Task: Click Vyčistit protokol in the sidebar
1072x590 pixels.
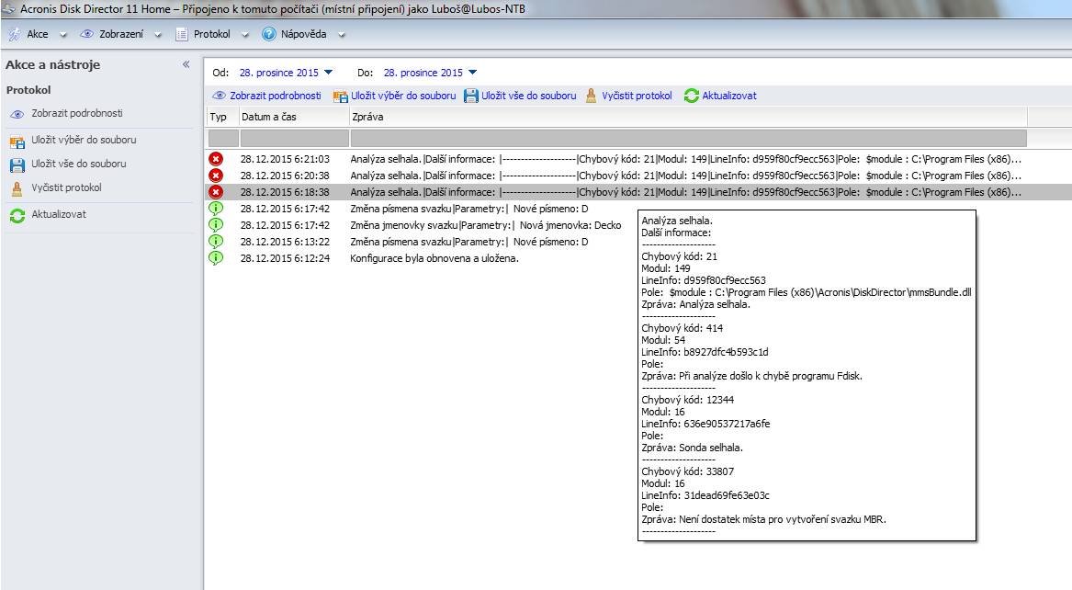Action: (x=66, y=187)
